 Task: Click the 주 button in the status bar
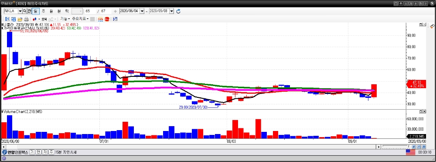tap(51, 152)
